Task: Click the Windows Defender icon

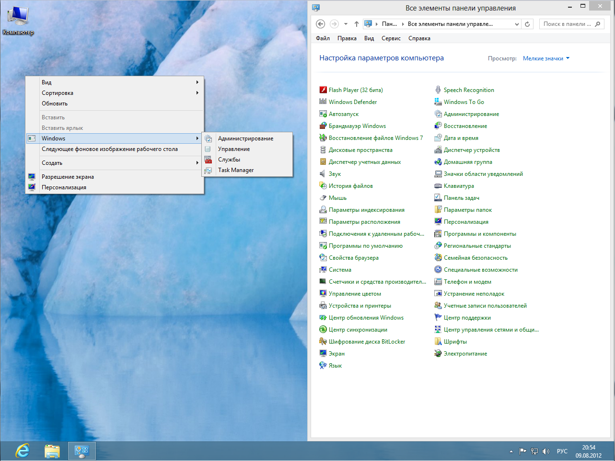Action: tap(323, 102)
